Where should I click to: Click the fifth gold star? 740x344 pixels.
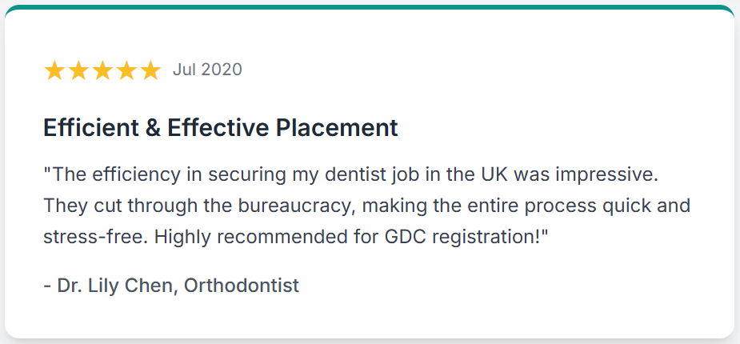(150, 70)
